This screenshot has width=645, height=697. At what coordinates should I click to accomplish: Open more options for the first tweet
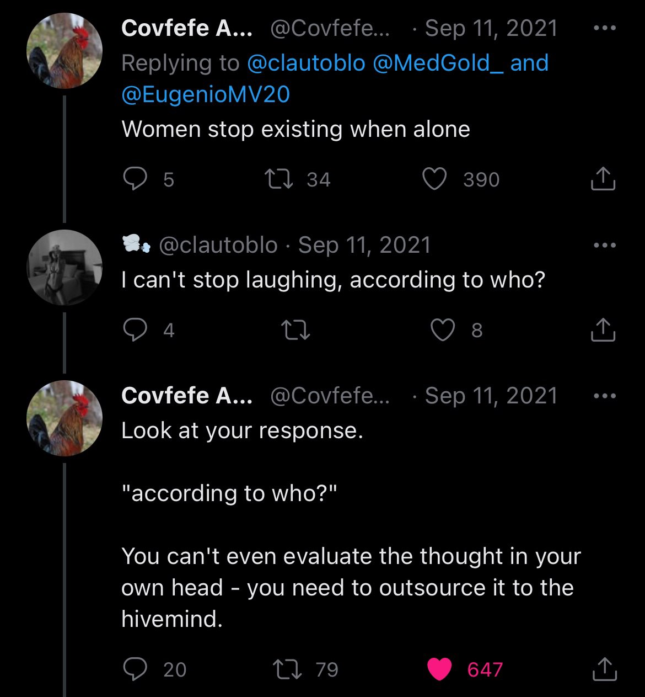click(605, 28)
